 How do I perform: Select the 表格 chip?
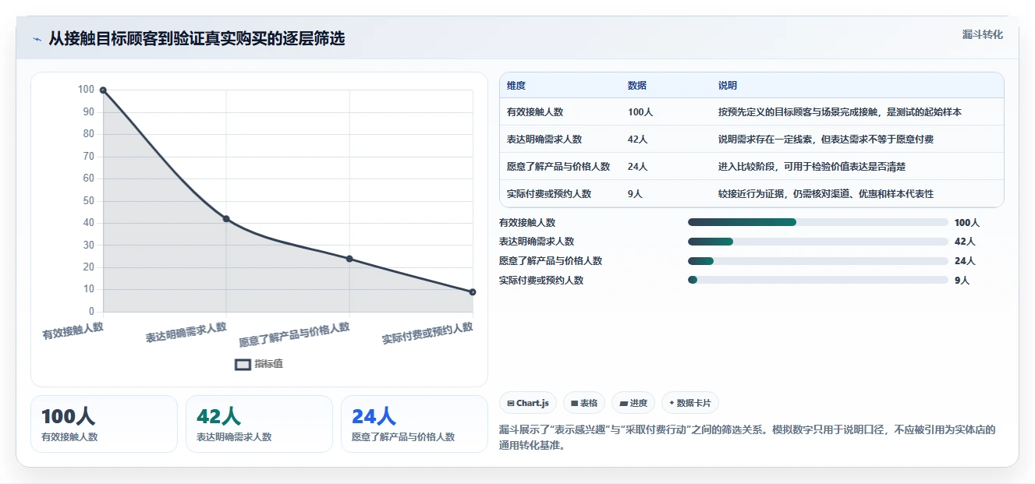tap(584, 403)
